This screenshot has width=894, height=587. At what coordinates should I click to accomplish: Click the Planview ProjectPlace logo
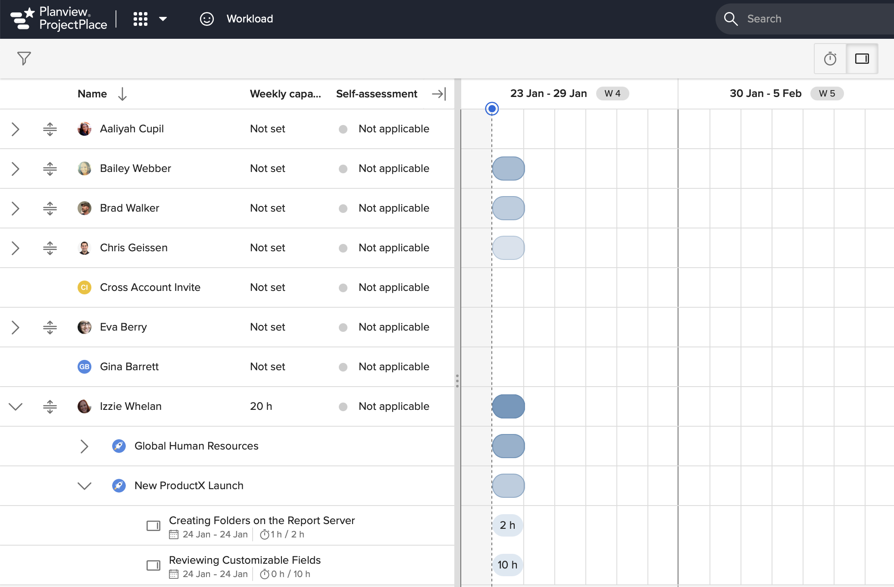pyautogui.click(x=58, y=19)
